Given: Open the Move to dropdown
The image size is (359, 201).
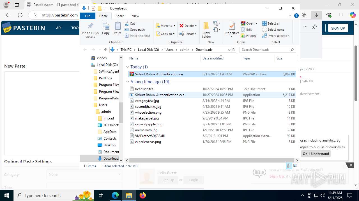Looking at the screenshot, I should (165, 26).
